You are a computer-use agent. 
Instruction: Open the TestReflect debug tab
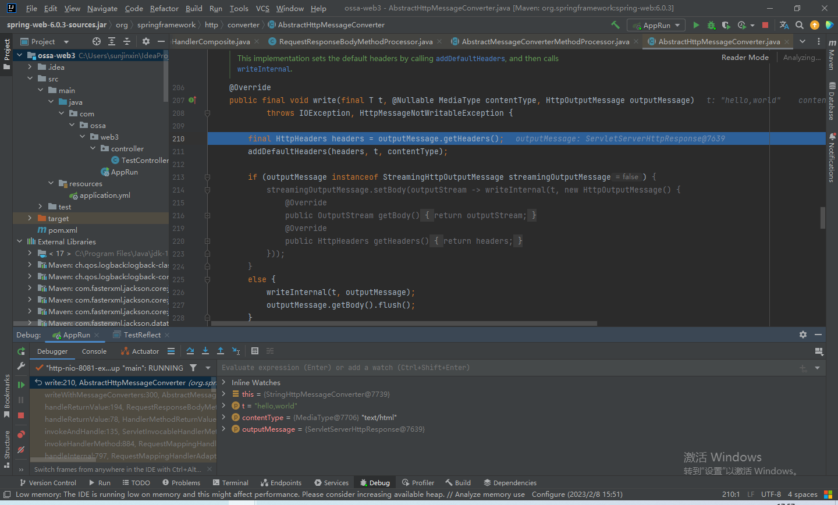click(141, 335)
